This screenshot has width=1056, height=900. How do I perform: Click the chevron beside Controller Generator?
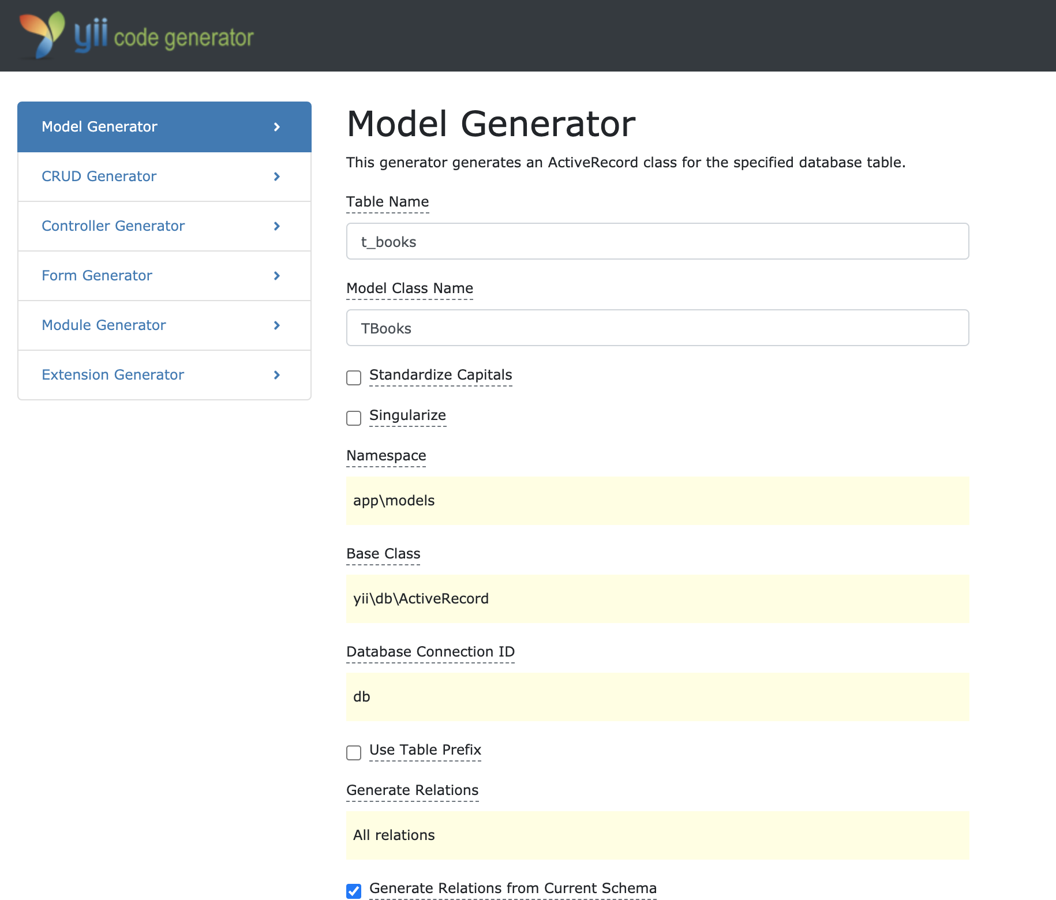tap(277, 226)
